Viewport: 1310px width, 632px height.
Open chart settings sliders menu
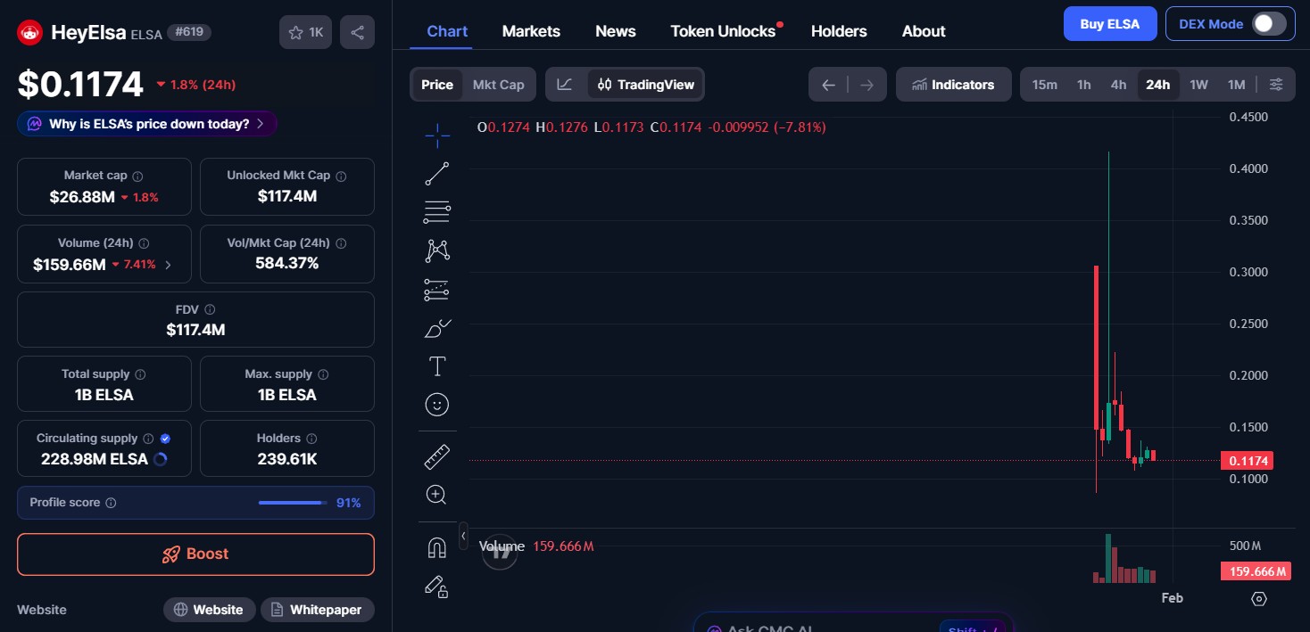(1276, 84)
